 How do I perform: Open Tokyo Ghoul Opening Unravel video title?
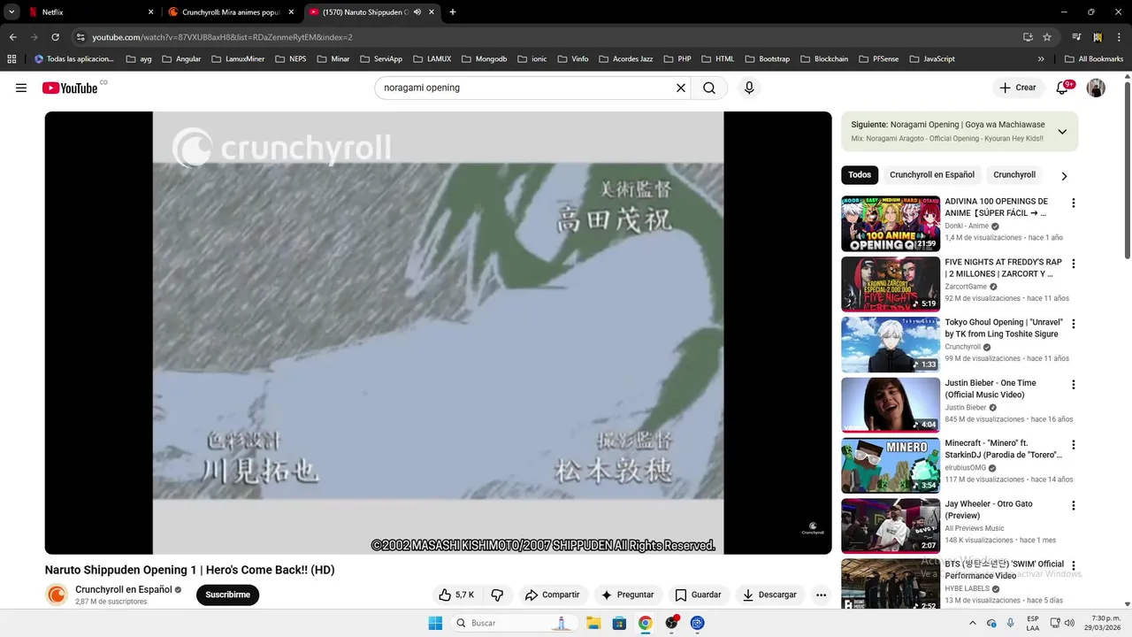[1004, 328]
